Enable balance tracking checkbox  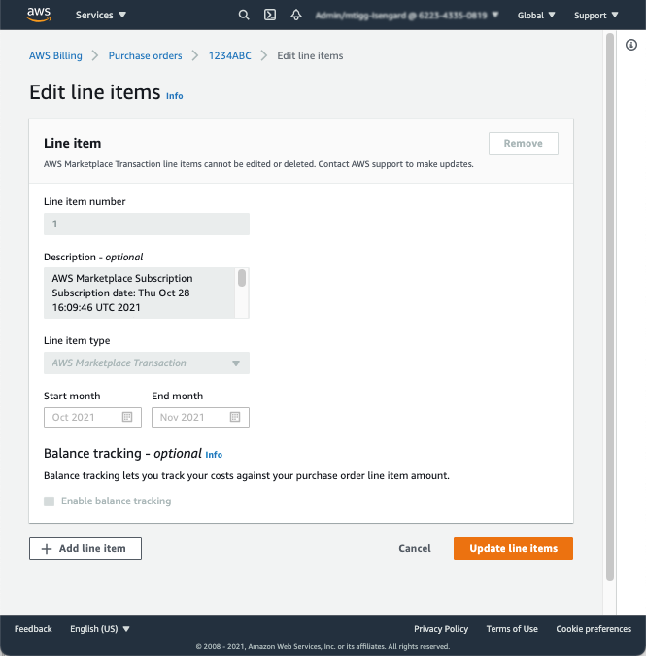tap(50, 501)
